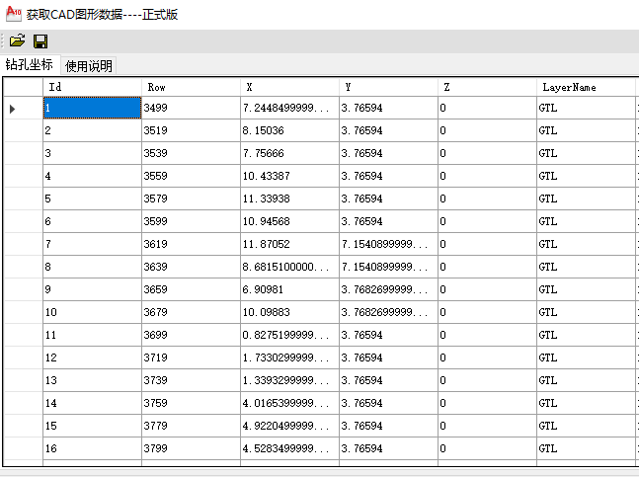Select the X cell showing 8.15036
The height and width of the screenshot is (477, 639).
[289, 130]
